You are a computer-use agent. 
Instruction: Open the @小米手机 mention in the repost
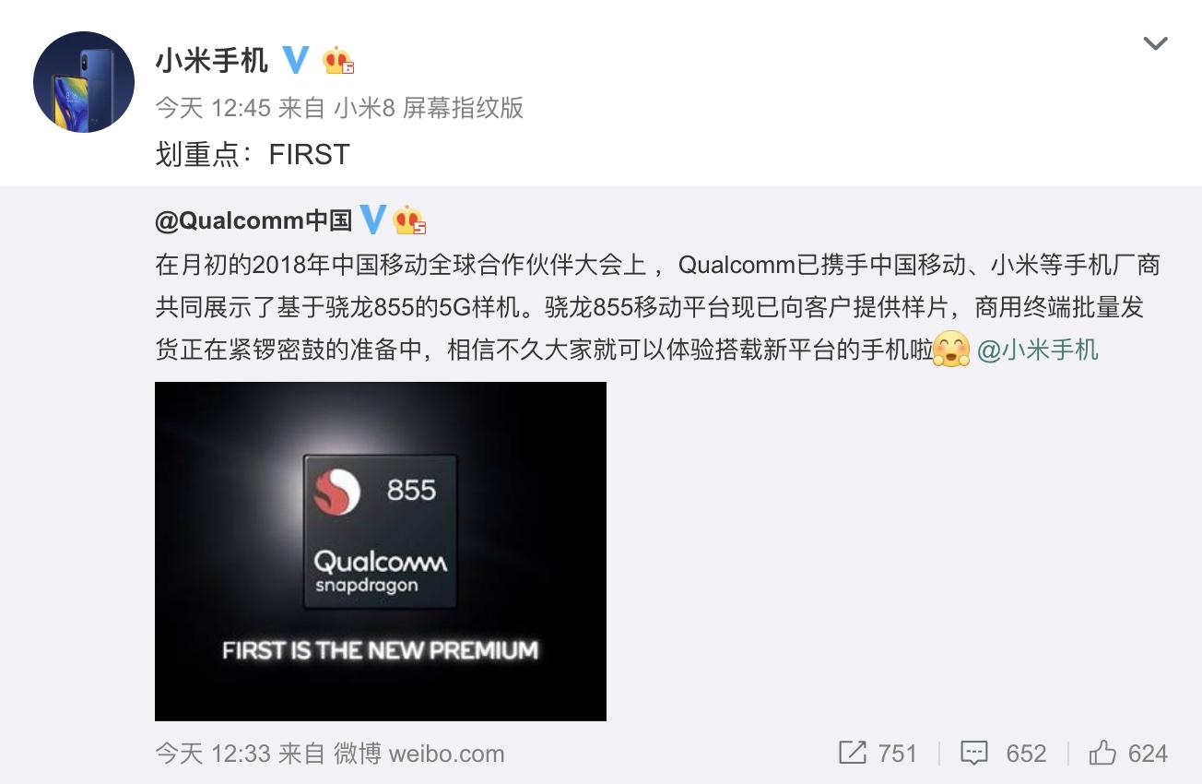(1037, 350)
